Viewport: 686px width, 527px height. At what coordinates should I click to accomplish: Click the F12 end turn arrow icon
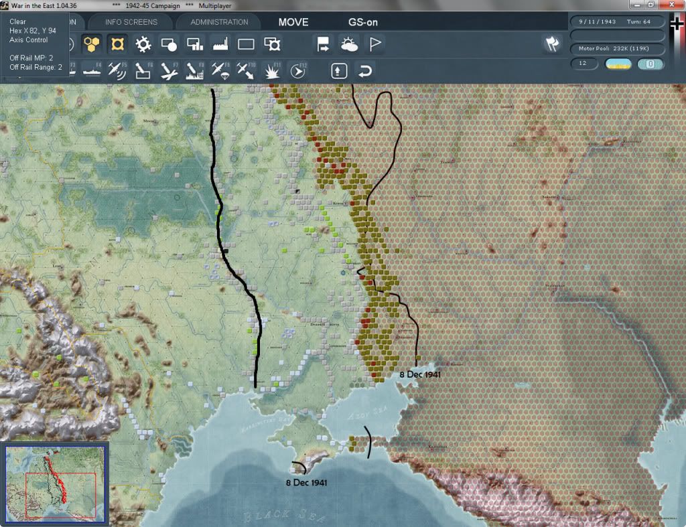(x=298, y=70)
